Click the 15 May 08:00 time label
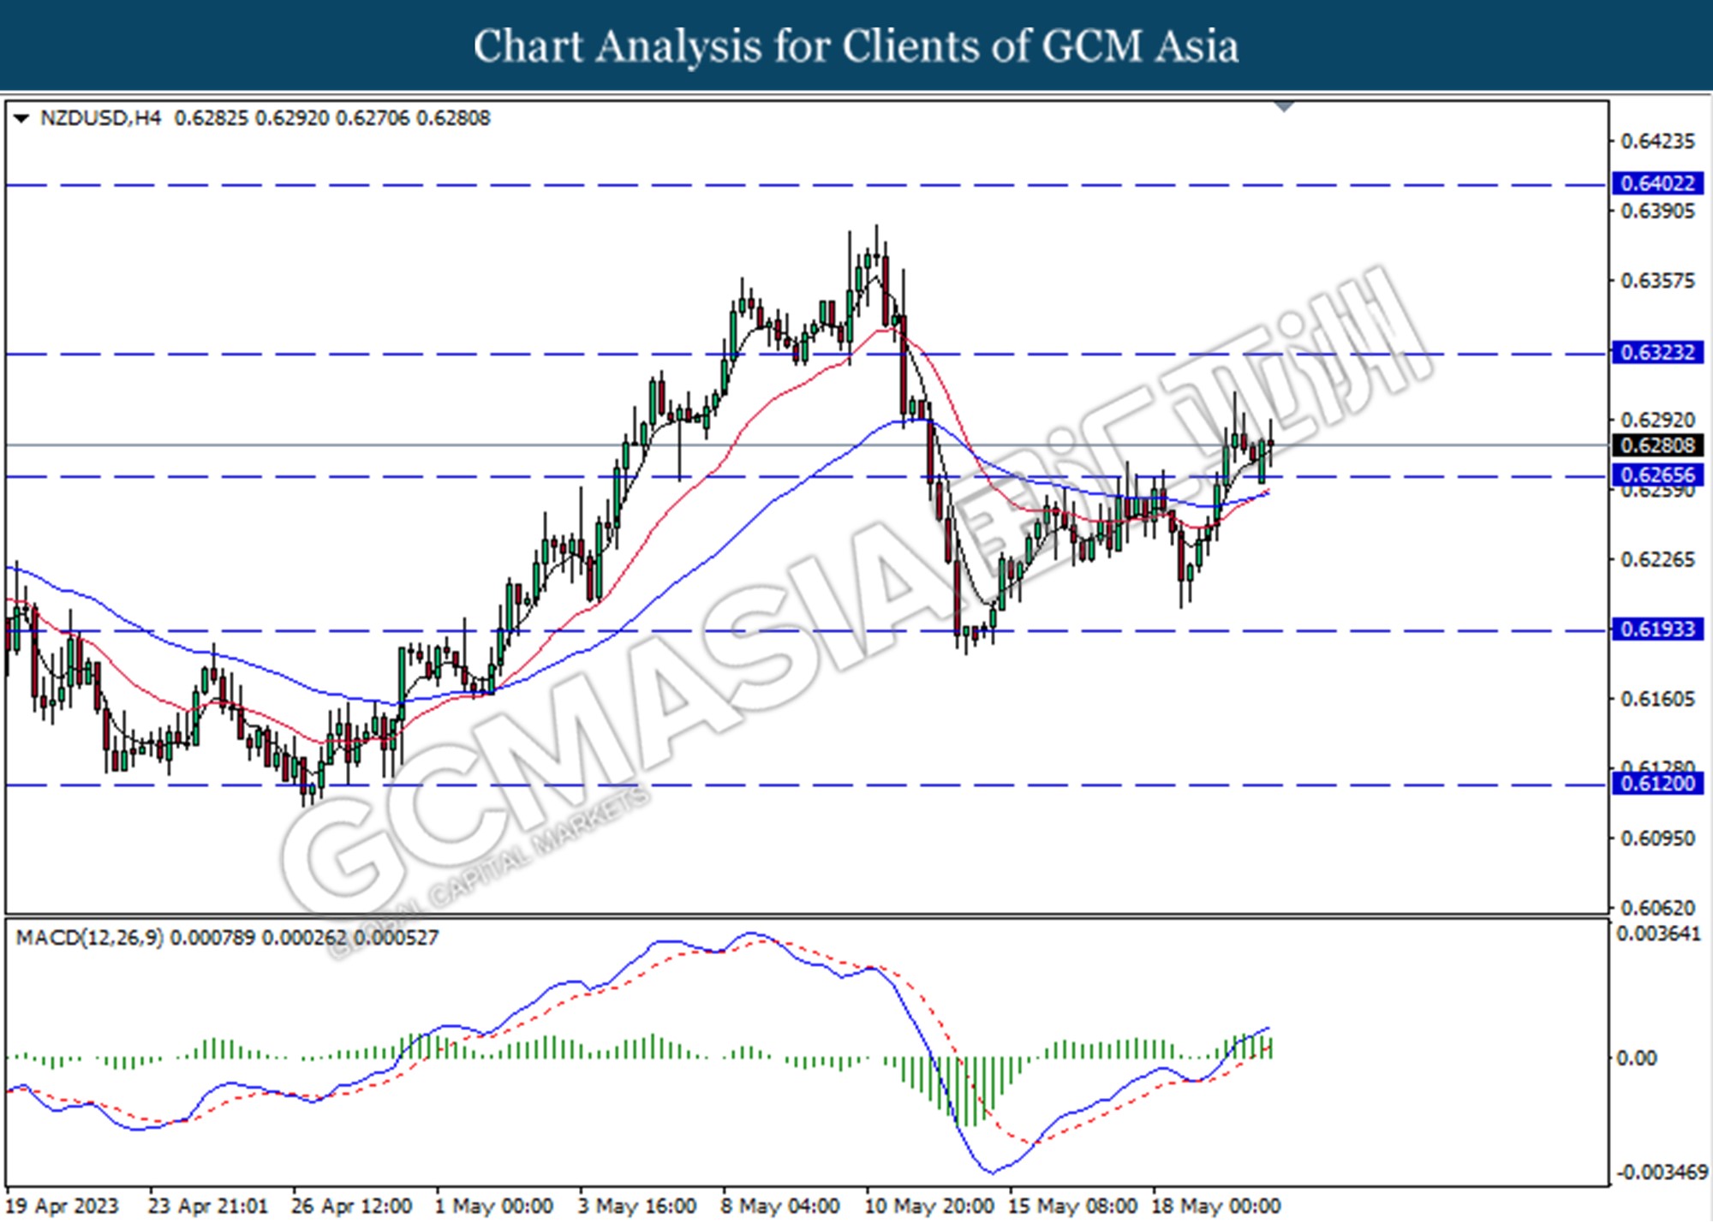 tap(1072, 1206)
